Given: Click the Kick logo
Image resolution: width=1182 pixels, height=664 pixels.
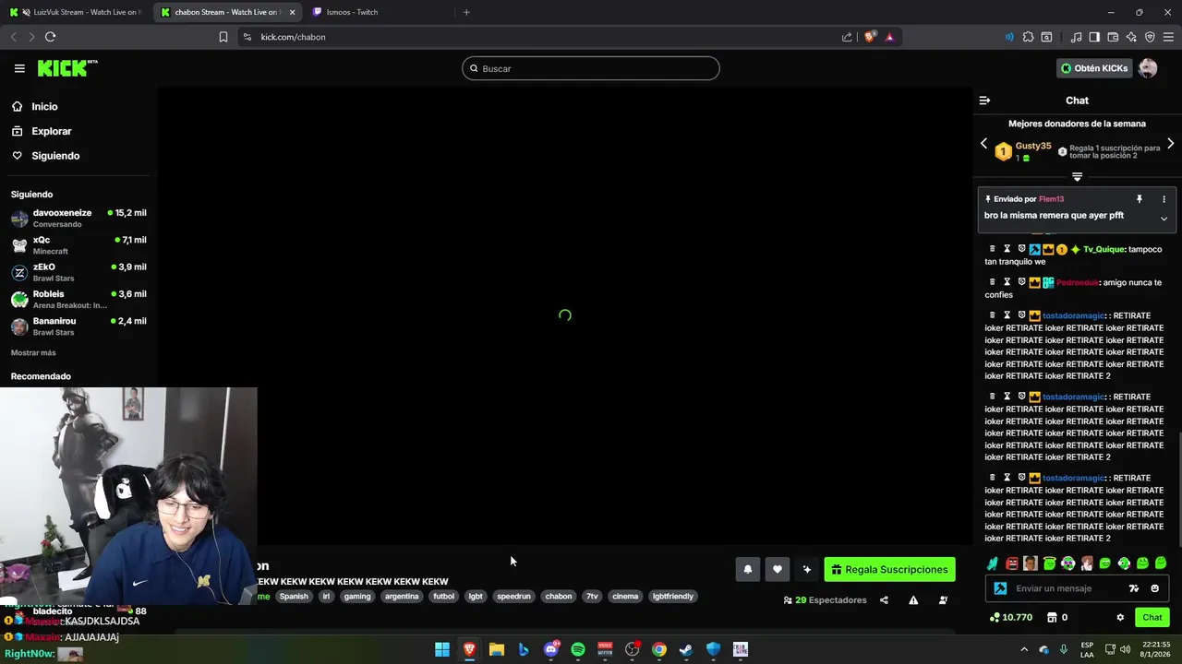Looking at the screenshot, I should click(x=66, y=68).
